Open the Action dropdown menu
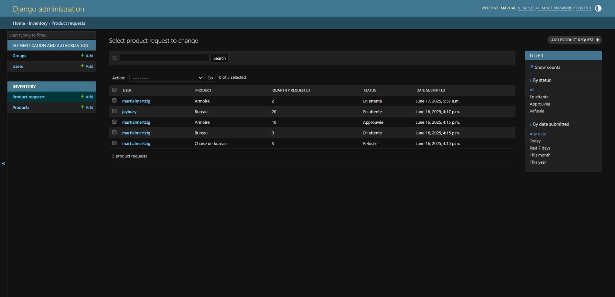The width and height of the screenshot is (615, 297). tap(166, 78)
